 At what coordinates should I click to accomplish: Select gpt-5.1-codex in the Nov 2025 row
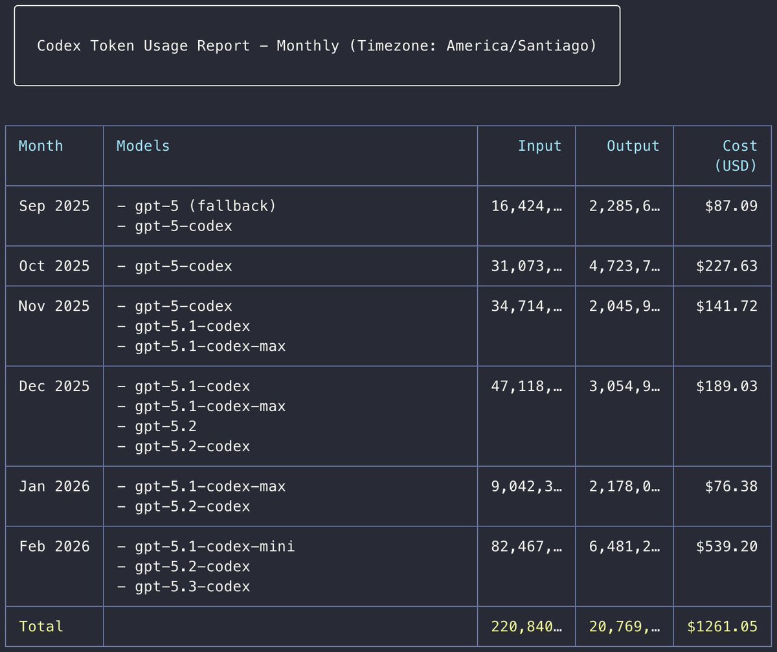click(x=183, y=326)
